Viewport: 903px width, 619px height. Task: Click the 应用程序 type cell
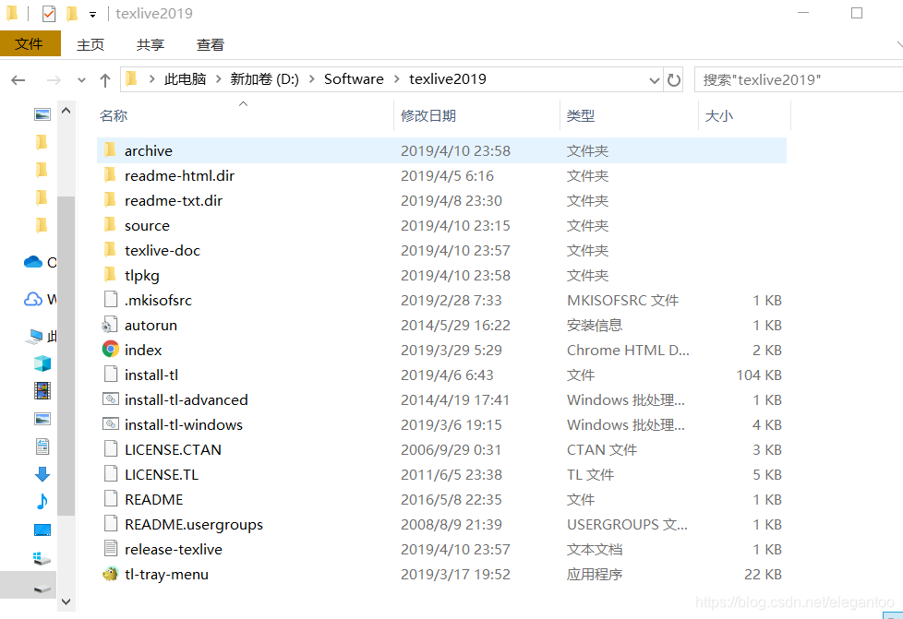pos(595,574)
